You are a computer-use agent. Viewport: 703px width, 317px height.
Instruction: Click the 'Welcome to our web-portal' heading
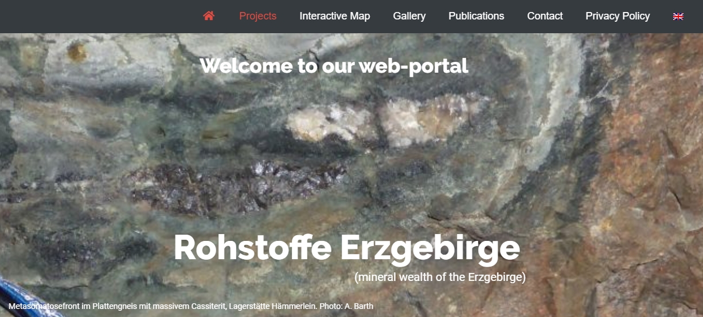[334, 66]
